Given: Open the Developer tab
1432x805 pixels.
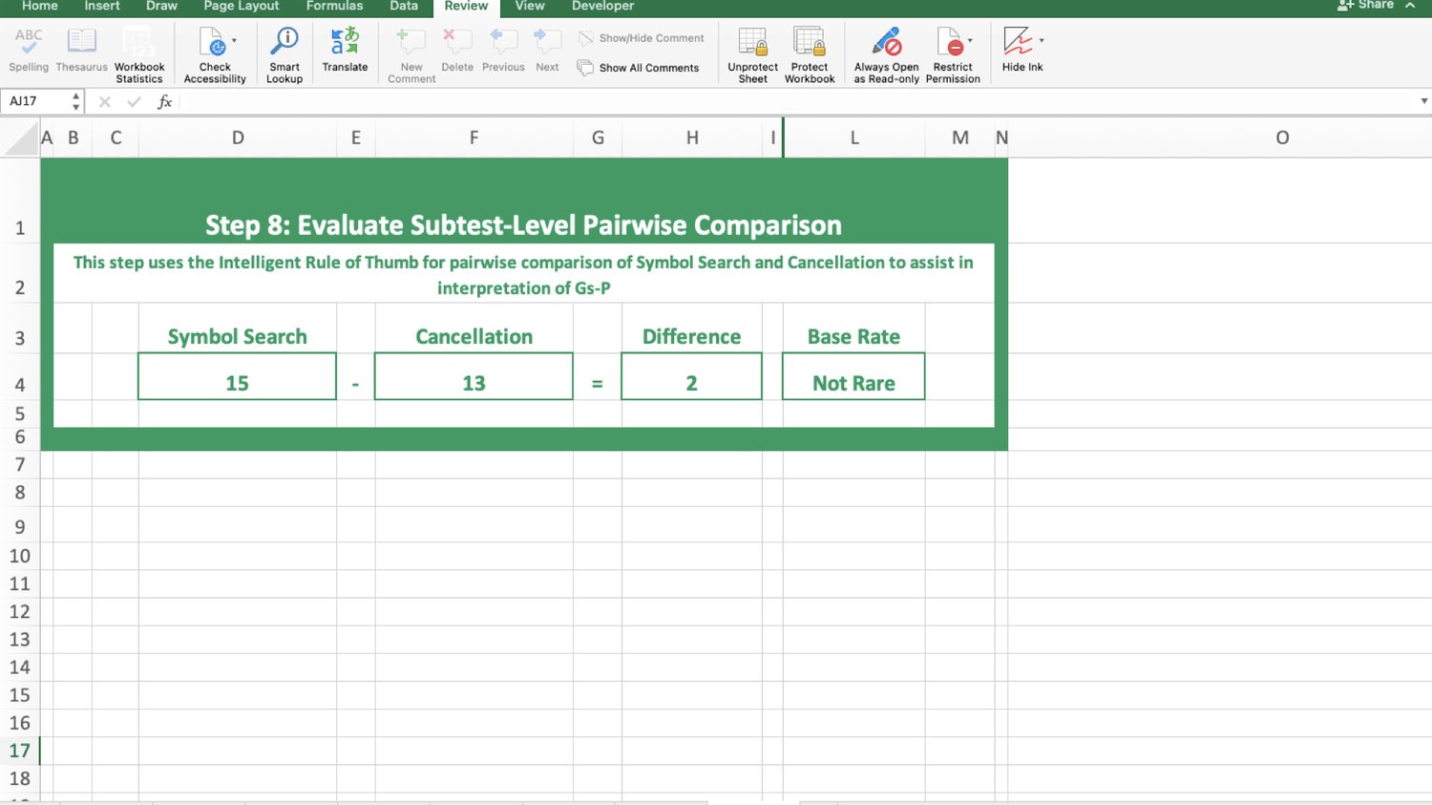Looking at the screenshot, I should (602, 6).
